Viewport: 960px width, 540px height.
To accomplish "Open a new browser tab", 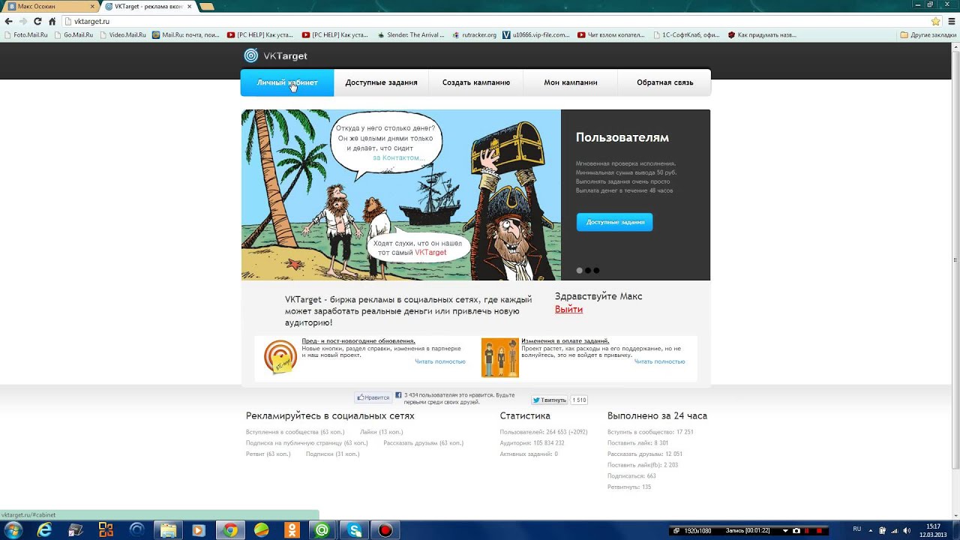I will [x=207, y=6].
